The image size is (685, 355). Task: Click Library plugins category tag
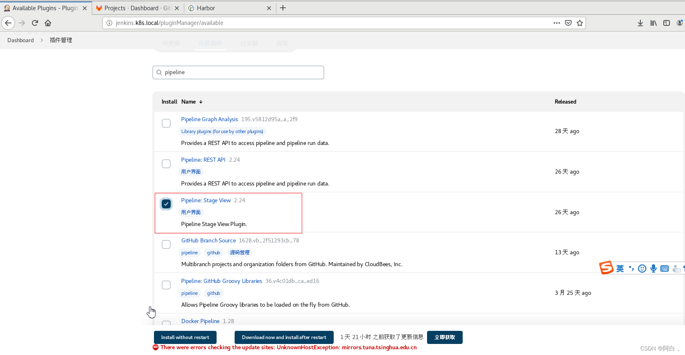click(x=222, y=131)
